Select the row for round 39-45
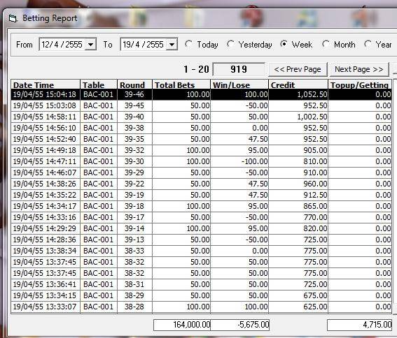The image size is (397, 338). (201, 105)
